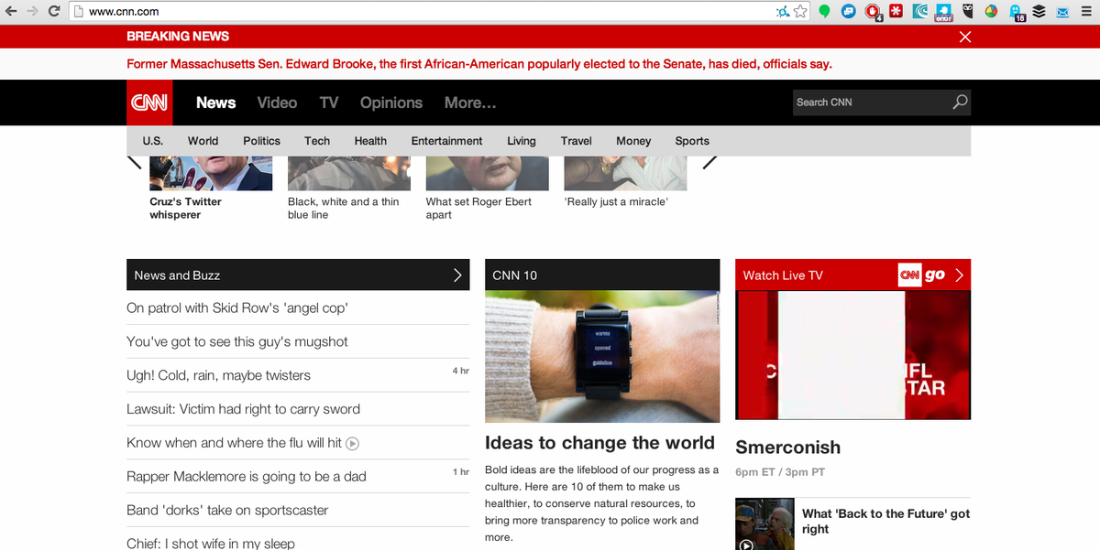Go back with the browser back arrow
Image resolution: width=1100 pixels, height=550 pixels.
pyautogui.click(x=11, y=12)
